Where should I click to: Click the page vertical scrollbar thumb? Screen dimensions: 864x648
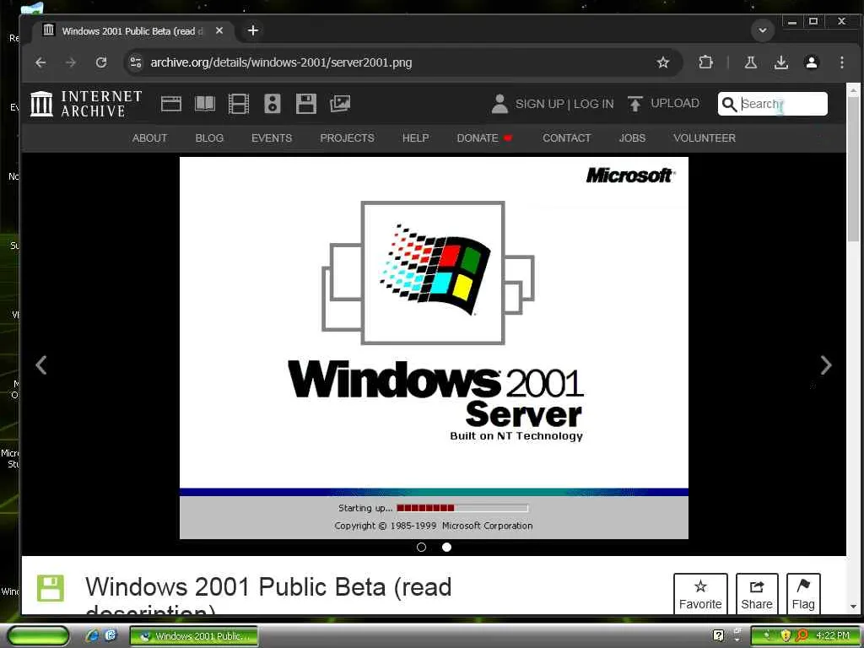click(x=853, y=168)
